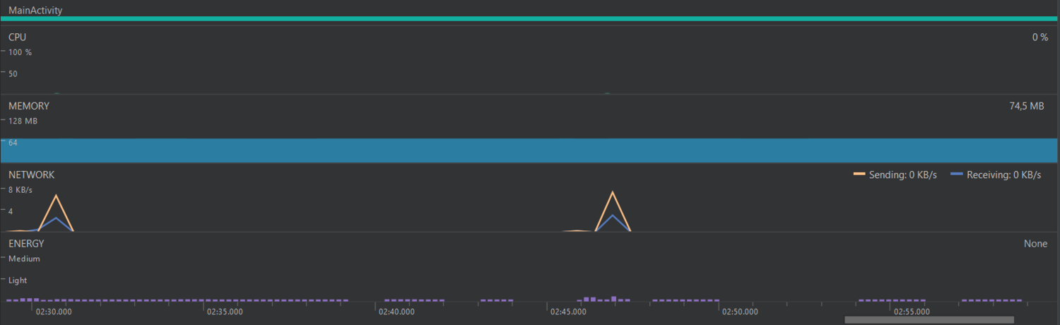Click the energy None status text

coord(1035,244)
